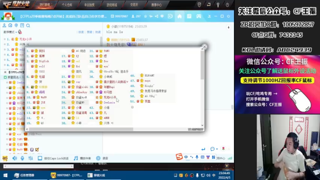Collapse the 【CFPLs20 channel tree node
320x180 pixels.
pos(5,72)
